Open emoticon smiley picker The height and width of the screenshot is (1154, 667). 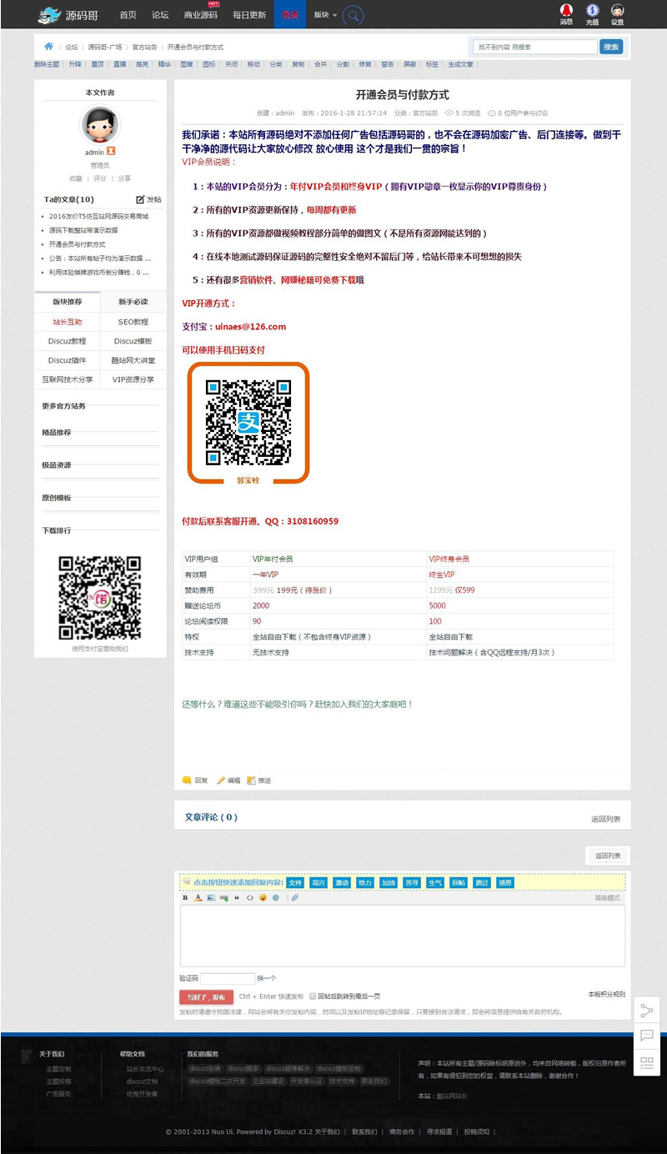click(x=263, y=898)
